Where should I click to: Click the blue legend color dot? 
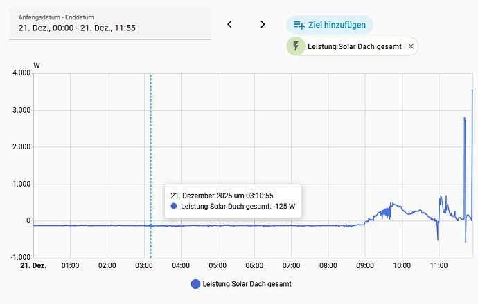coord(195,284)
